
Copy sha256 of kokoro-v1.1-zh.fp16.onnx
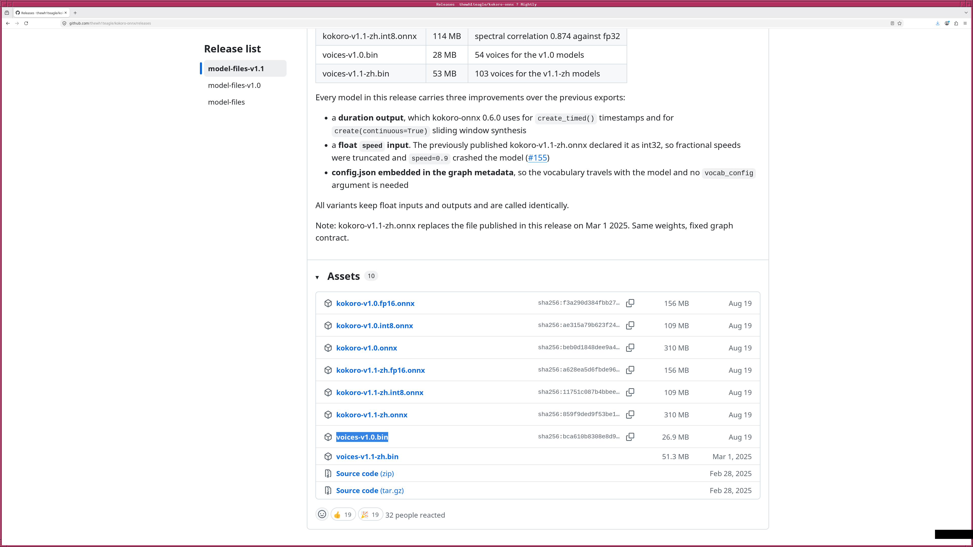pos(630,370)
